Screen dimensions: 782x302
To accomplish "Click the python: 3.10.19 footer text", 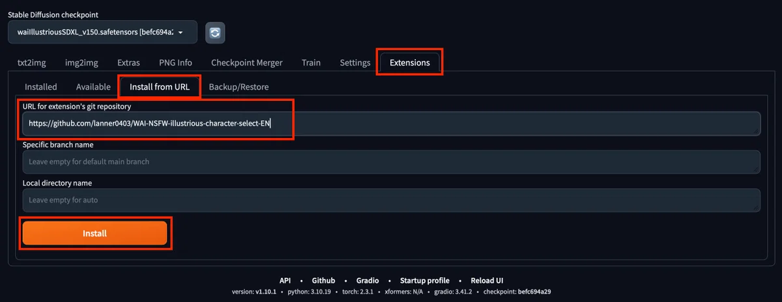I will click(x=310, y=292).
